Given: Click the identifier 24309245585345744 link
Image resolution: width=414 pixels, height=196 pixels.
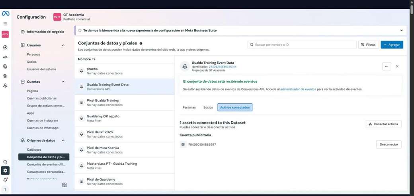Looking at the screenshot, I should coord(223,67).
